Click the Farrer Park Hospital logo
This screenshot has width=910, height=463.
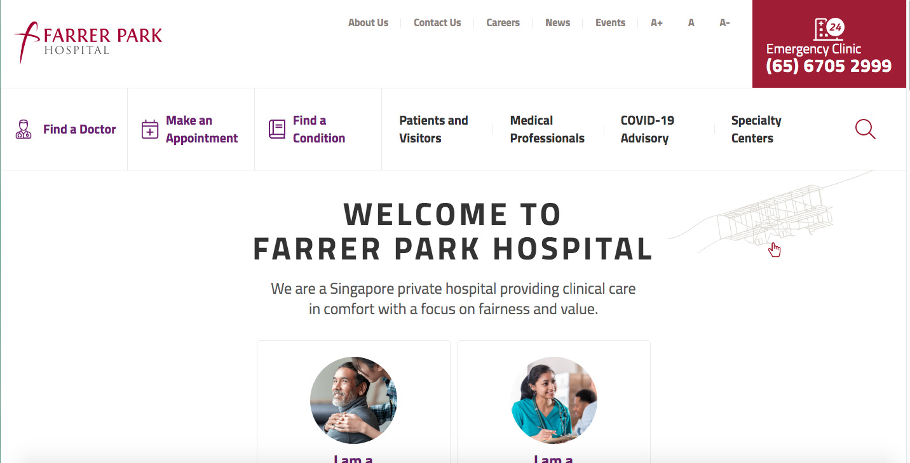pos(88,42)
